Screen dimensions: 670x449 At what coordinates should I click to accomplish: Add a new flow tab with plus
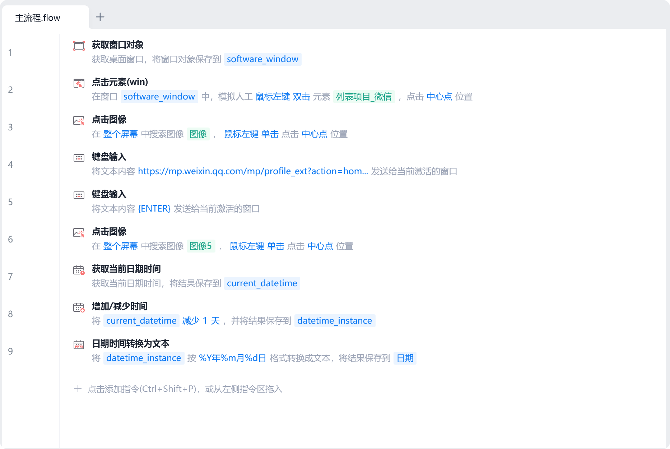click(100, 17)
